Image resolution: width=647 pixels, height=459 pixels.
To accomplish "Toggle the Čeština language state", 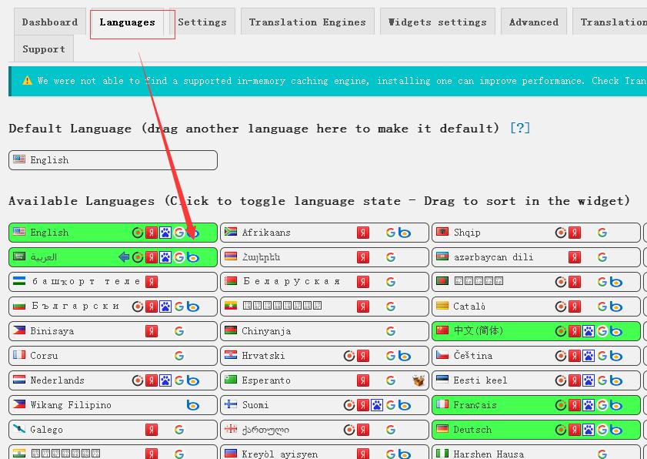I will [536, 356].
